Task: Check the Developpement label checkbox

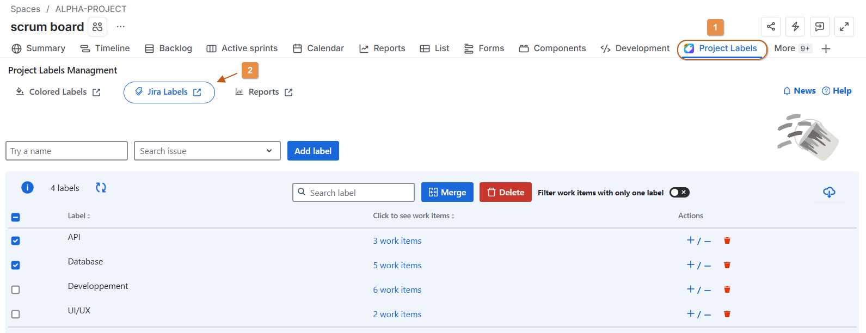Action: pos(16,289)
